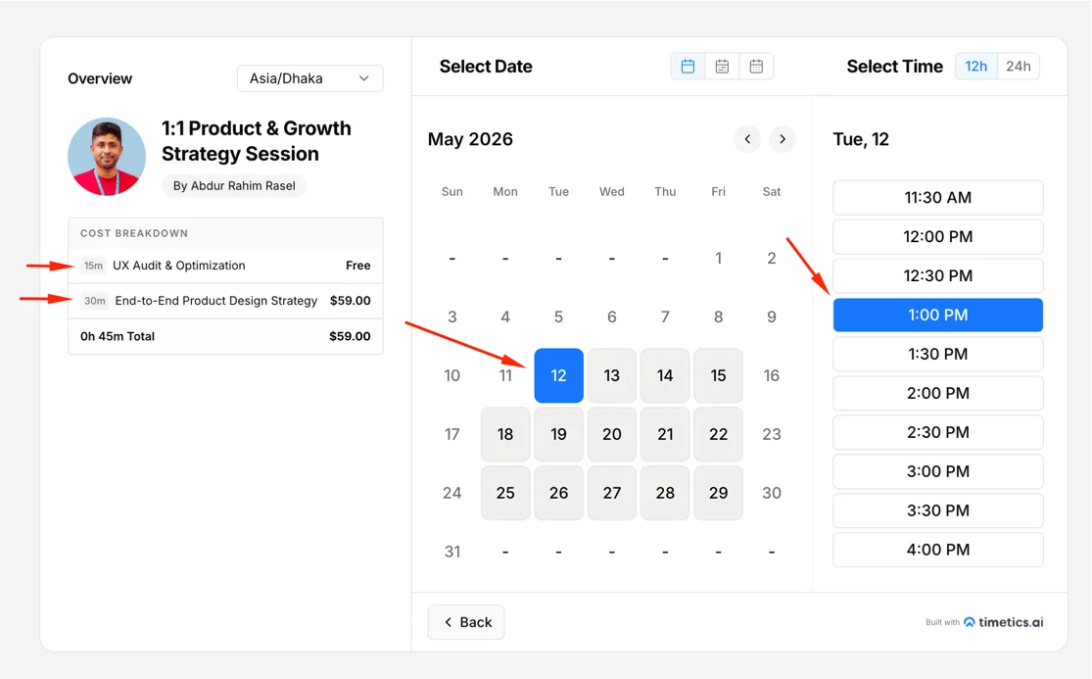The width and height of the screenshot is (1092, 679).
Task: Open the timetics.ai link
Action: click(1003, 622)
